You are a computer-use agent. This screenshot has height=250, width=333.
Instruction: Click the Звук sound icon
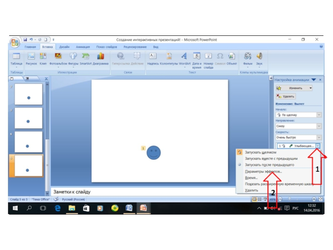click(x=259, y=58)
